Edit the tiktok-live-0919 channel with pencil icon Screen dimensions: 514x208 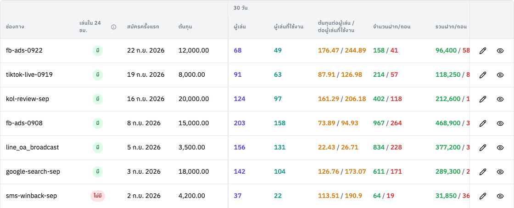click(482, 75)
